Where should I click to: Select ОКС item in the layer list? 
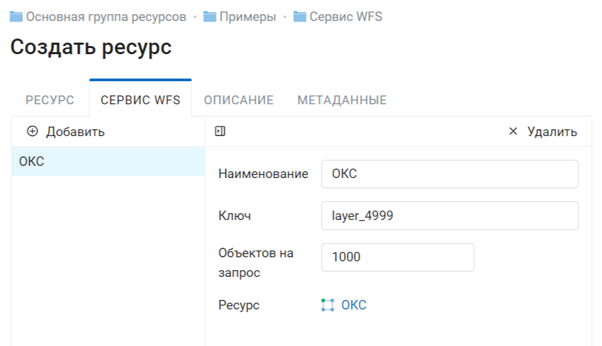[x=108, y=161]
